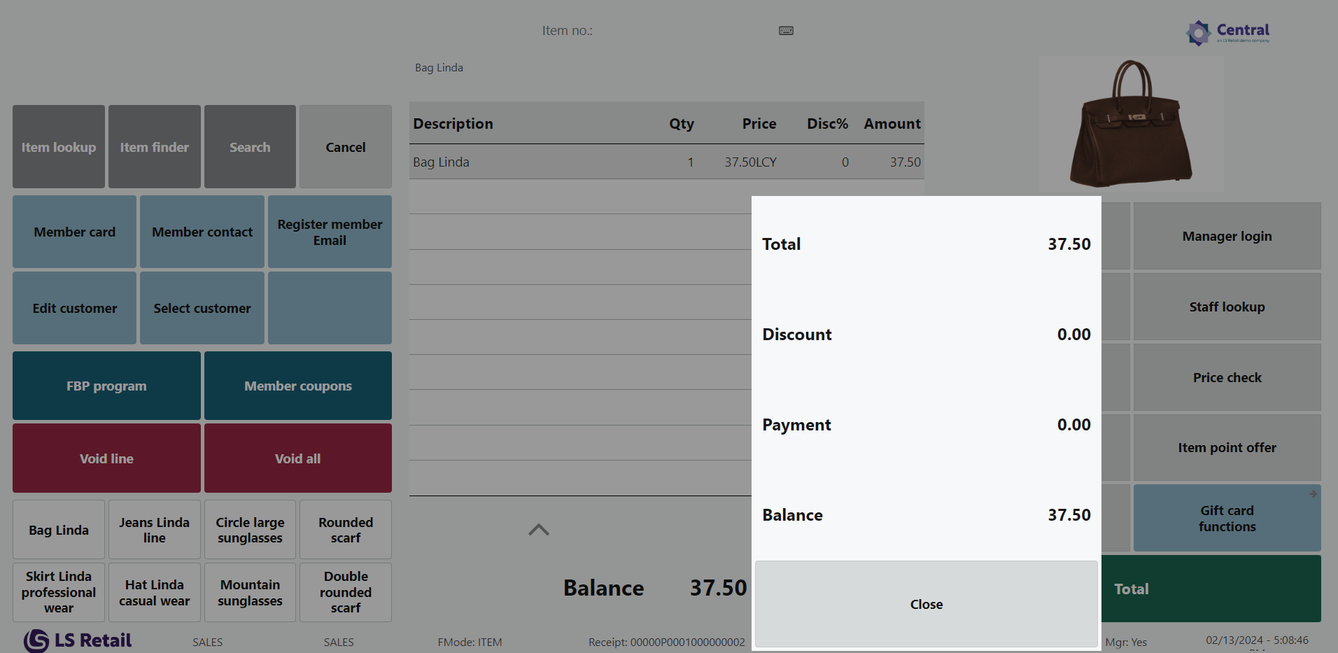
Task: Open the Item lookup menu
Action: (59, 147)
